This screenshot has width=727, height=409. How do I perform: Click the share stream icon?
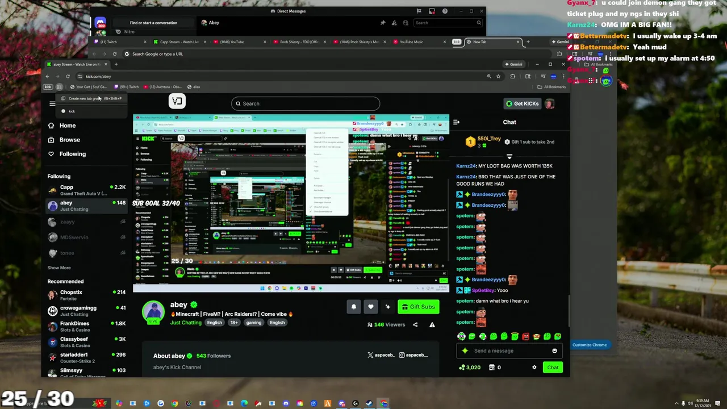pyautogui.click(x=415, y=325)
